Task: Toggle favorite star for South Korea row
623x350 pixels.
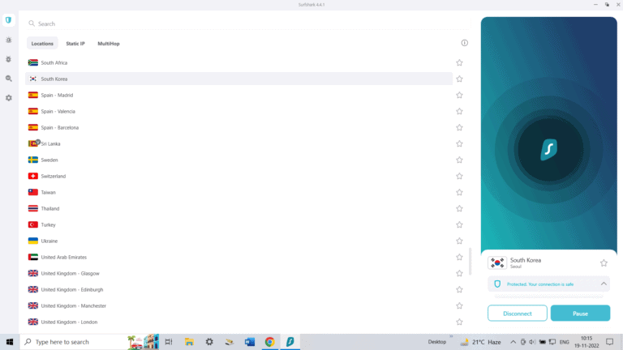Action: pyautogui.click(x=459, y=79)
